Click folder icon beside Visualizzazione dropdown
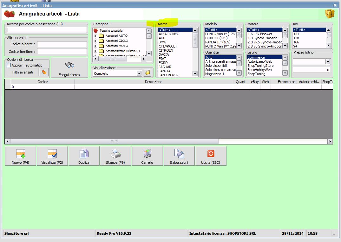Screen dimensions: 341x242 point(148,73)
